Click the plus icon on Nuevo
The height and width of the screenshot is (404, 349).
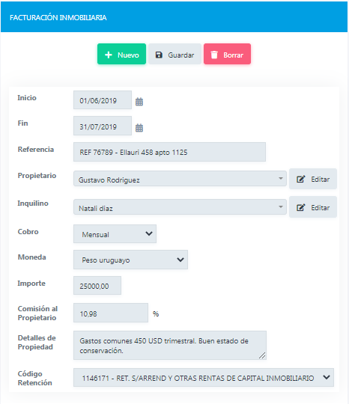pyautogui.click(x=109, y=55)
